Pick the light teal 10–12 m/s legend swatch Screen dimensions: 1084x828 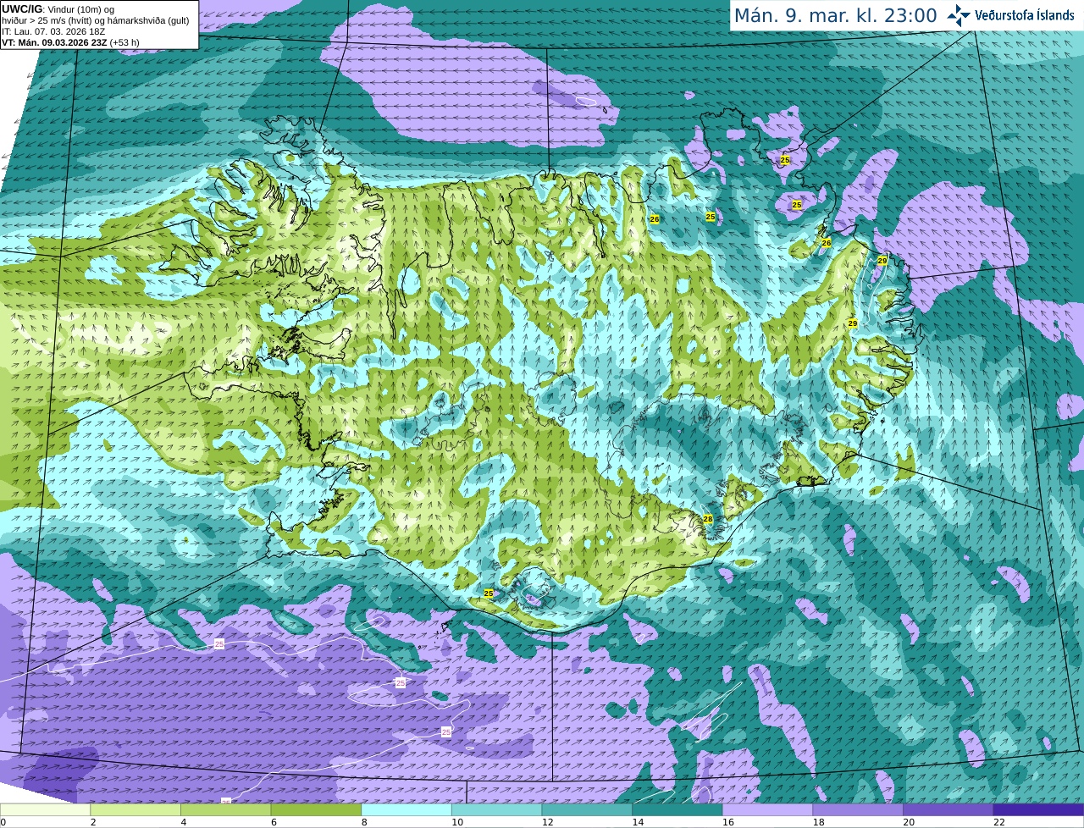point(496,809)
